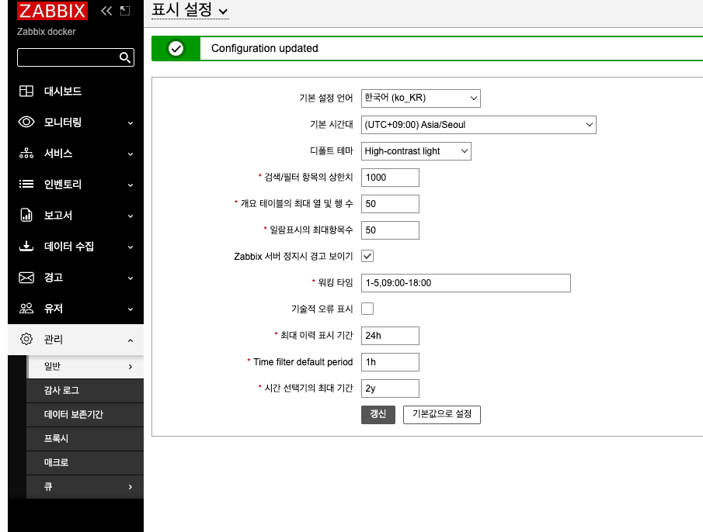Screen dimensions: 703x532
Task: Select 일반 submenu item label
Action: click(x=52, y=367)
